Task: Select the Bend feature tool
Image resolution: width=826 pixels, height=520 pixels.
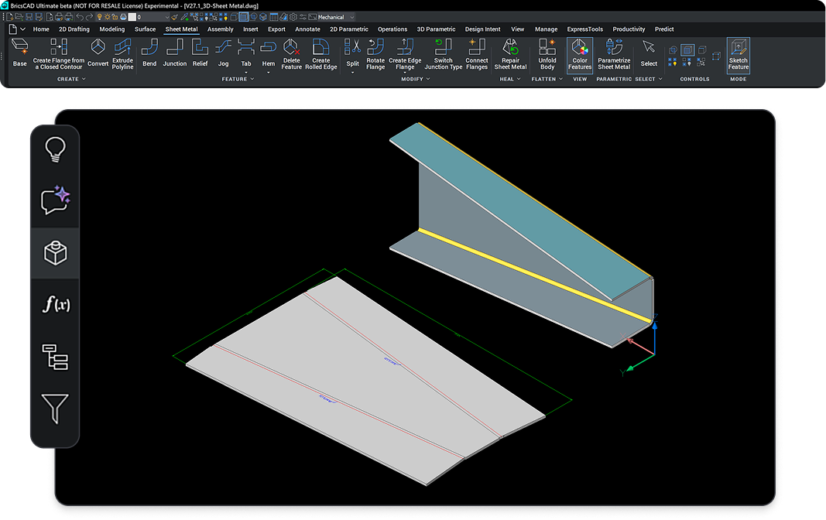Action: pyautogui.click(x=149, y=53)
